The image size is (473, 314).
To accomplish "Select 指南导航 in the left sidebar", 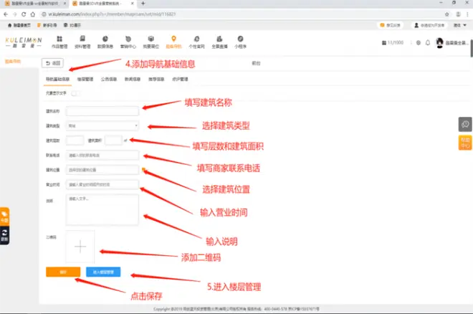I will (13, 62).
